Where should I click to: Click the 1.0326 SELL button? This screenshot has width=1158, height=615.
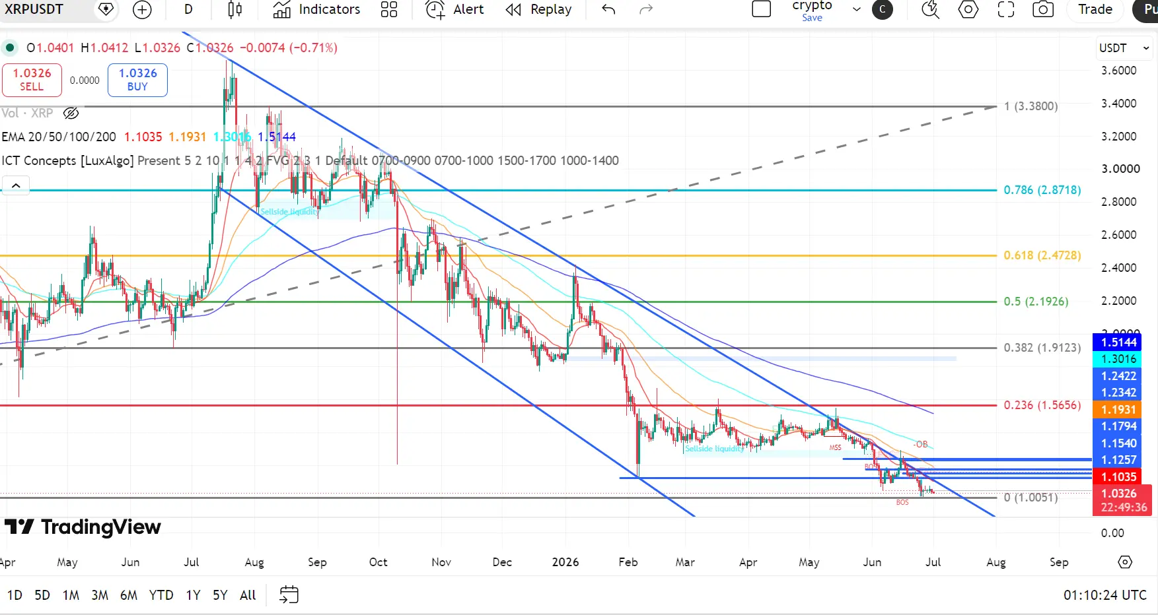click(x=32, y=80)
